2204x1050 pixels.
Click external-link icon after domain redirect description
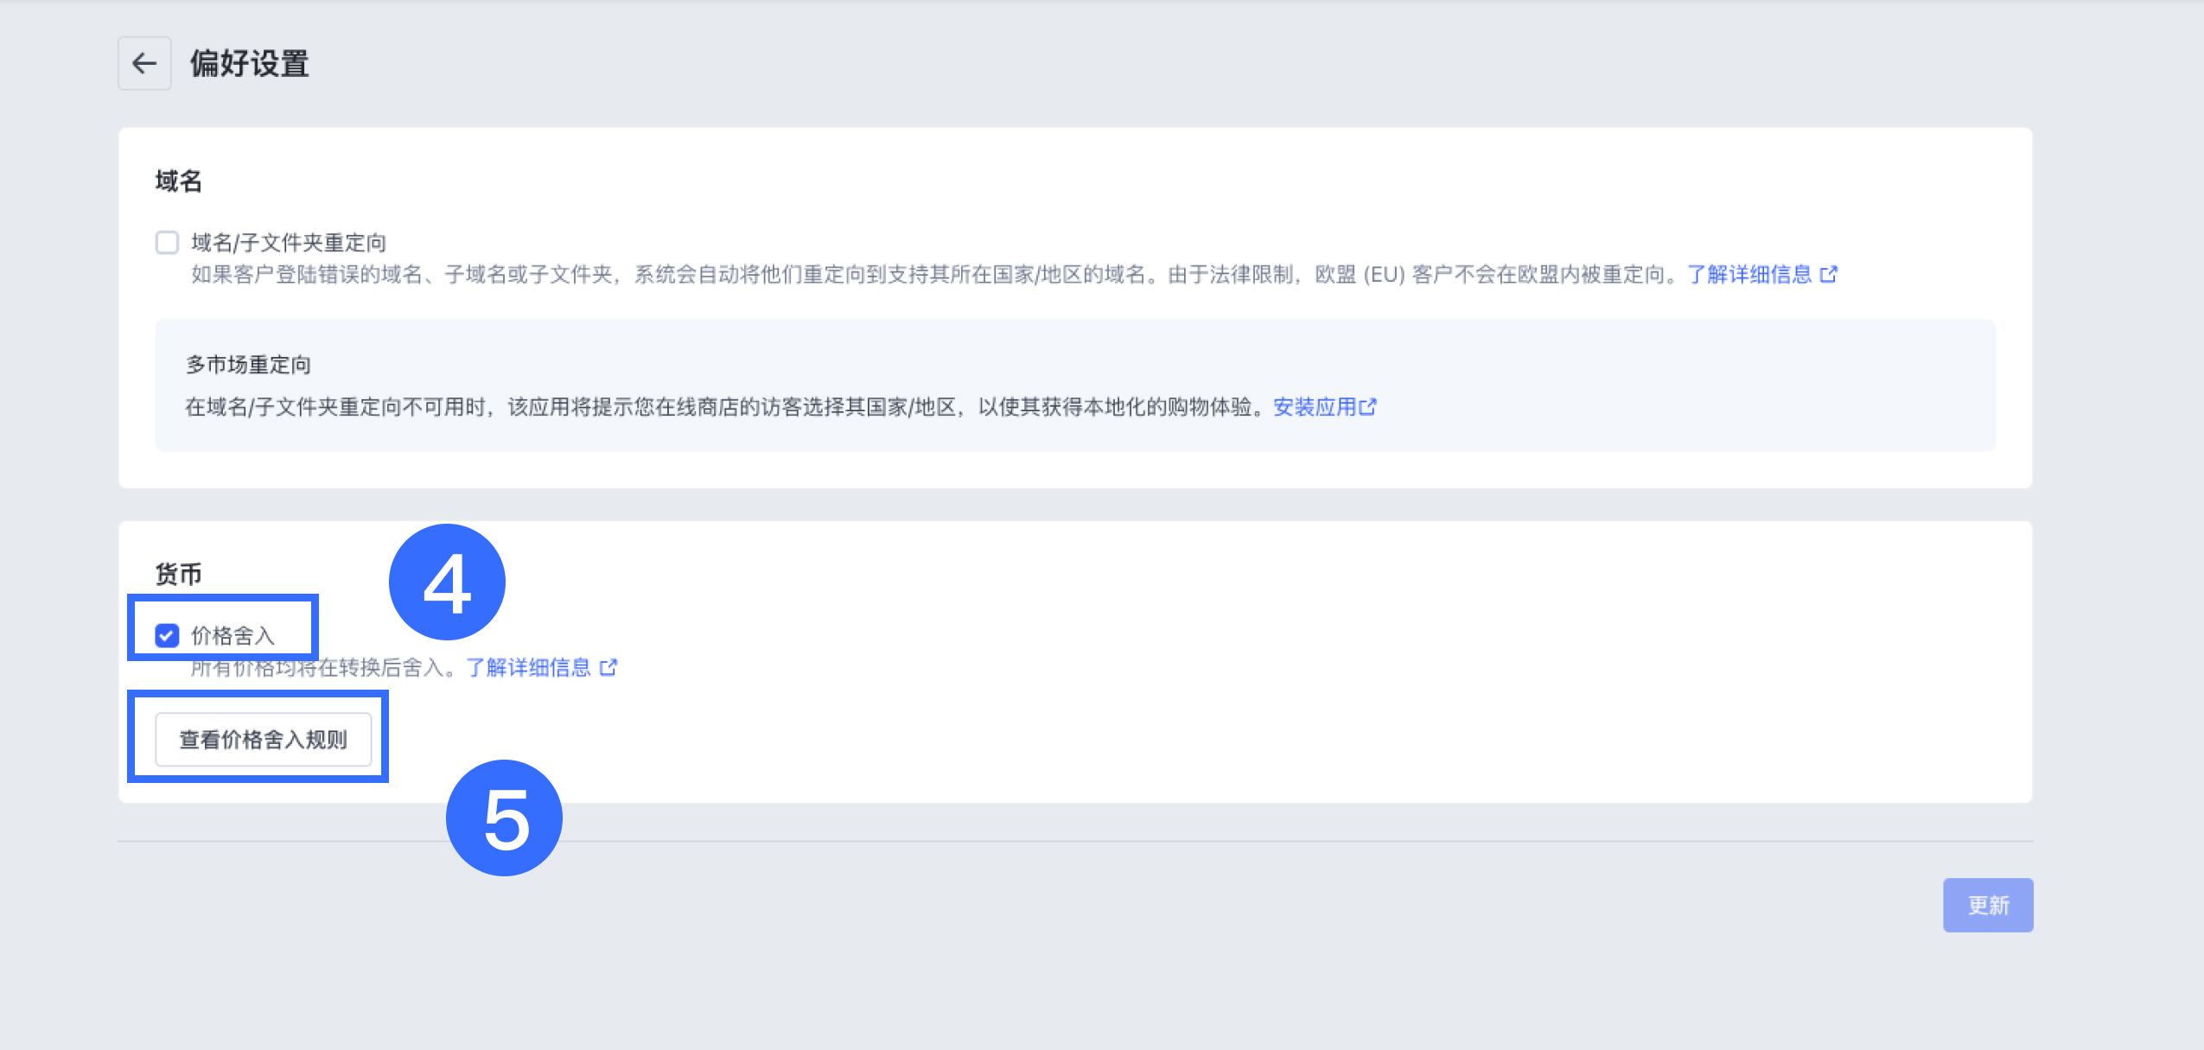1828,274
